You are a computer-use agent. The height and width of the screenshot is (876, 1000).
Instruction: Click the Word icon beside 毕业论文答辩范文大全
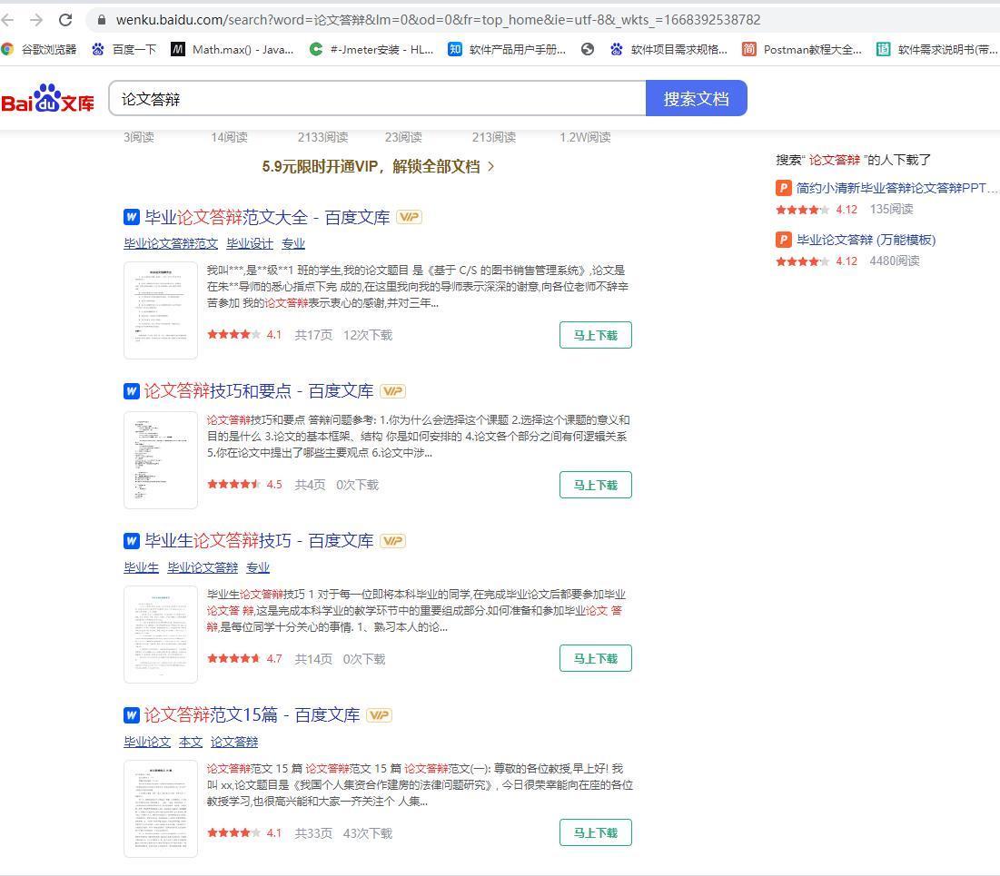tap(132, 217)
